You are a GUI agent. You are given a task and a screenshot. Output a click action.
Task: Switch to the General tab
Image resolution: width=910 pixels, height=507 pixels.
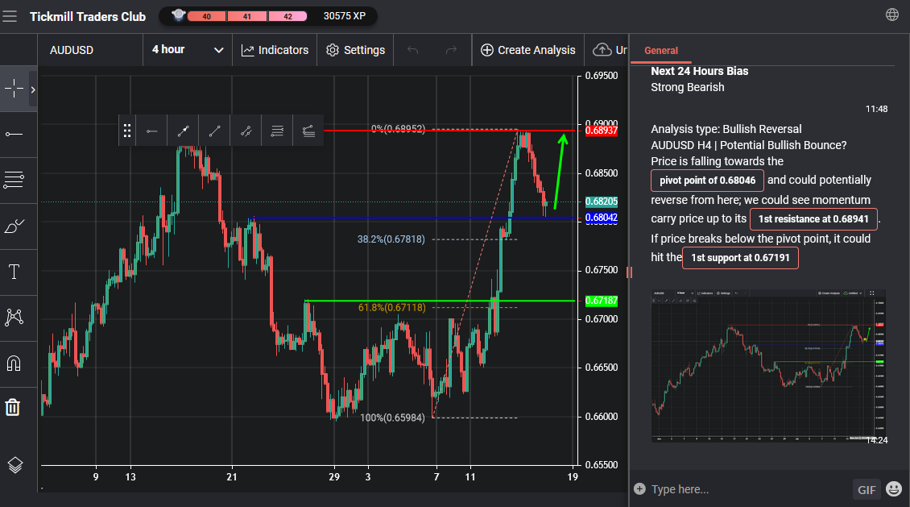pyautogui.click(x=661, y=51)
